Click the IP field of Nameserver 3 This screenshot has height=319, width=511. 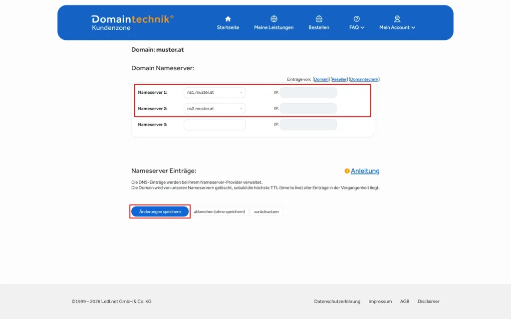[308, 125]
